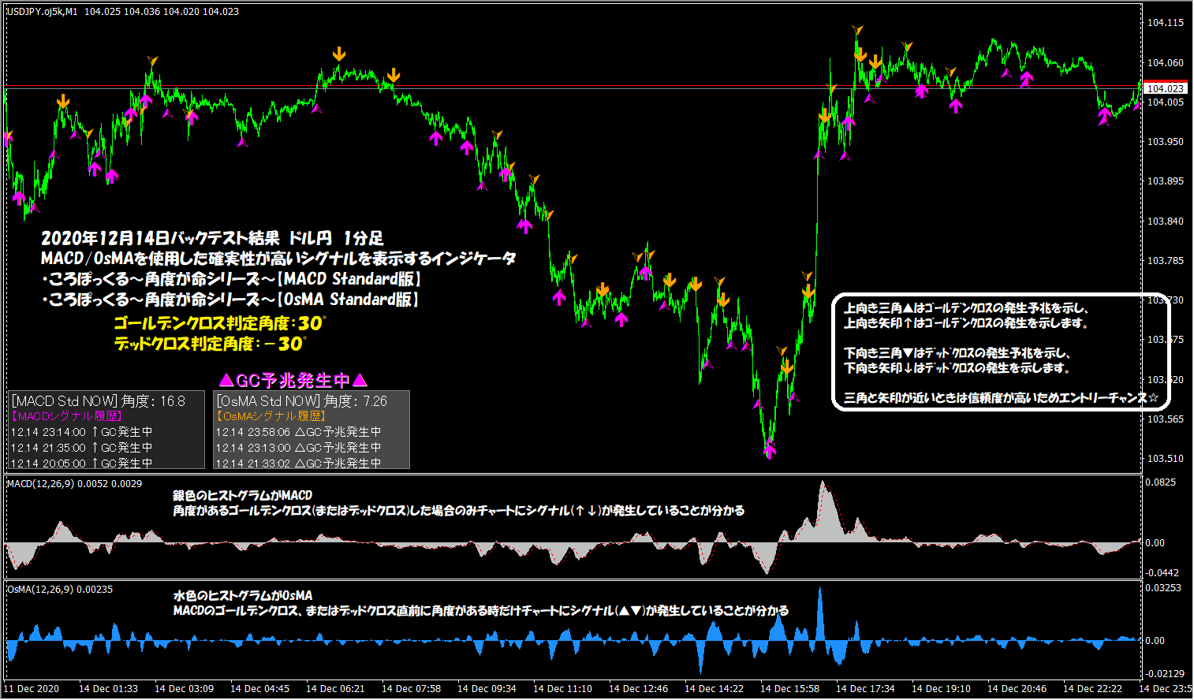1194x700 pixels.
Task: Click the pink ▲GC予兆発生中▲ alert label
Action: tap(293, 381)
